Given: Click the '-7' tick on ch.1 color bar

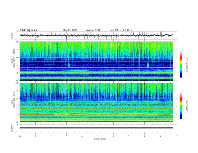Looking at the screenshot, I should point(184,78).
